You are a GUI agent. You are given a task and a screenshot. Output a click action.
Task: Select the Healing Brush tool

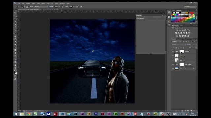[15, 30]
